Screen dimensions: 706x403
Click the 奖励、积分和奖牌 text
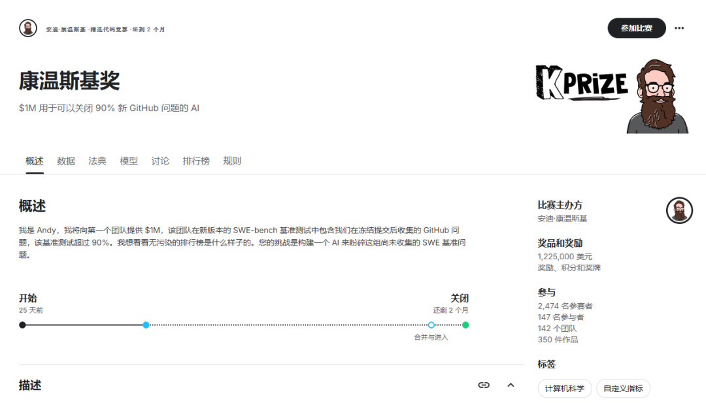click(x=569, y=268)
